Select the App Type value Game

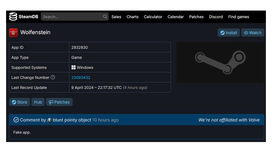click(x=76, y=57)
